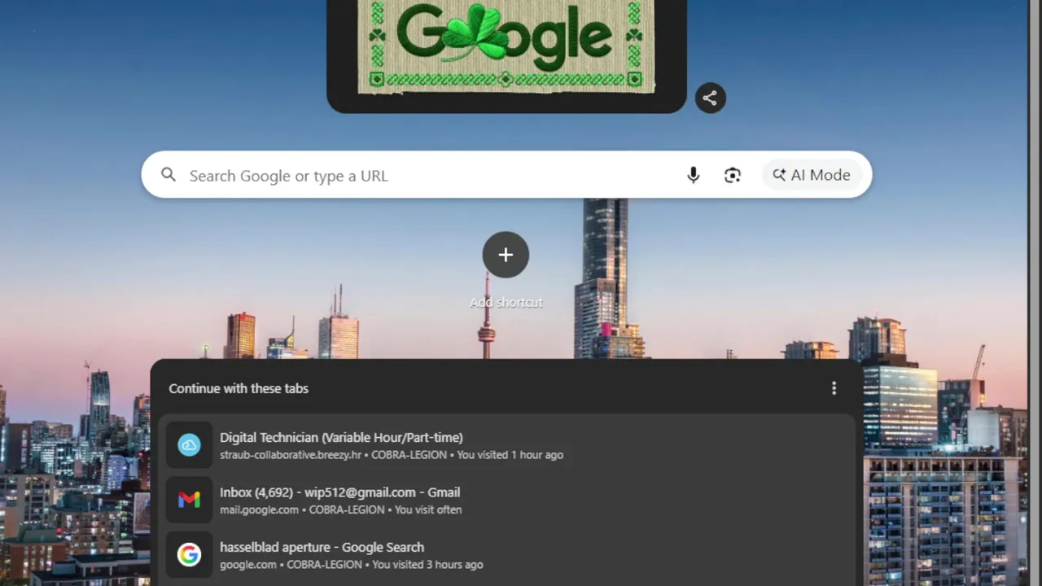Viewport: 1042px width, 586px height.
Task: Click the Breezy cloud icon
Action: point(189,445)
